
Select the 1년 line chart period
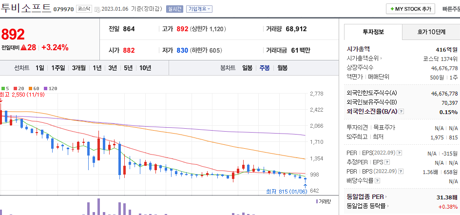click(97, 68)
